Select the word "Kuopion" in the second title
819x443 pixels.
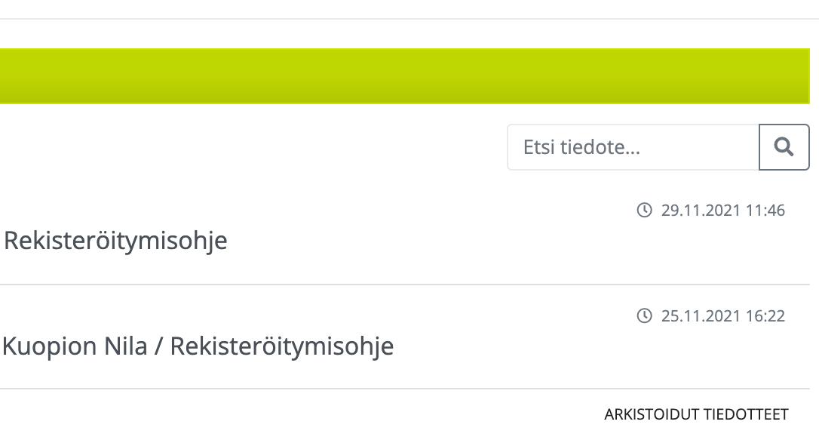[x=50, y=347]
